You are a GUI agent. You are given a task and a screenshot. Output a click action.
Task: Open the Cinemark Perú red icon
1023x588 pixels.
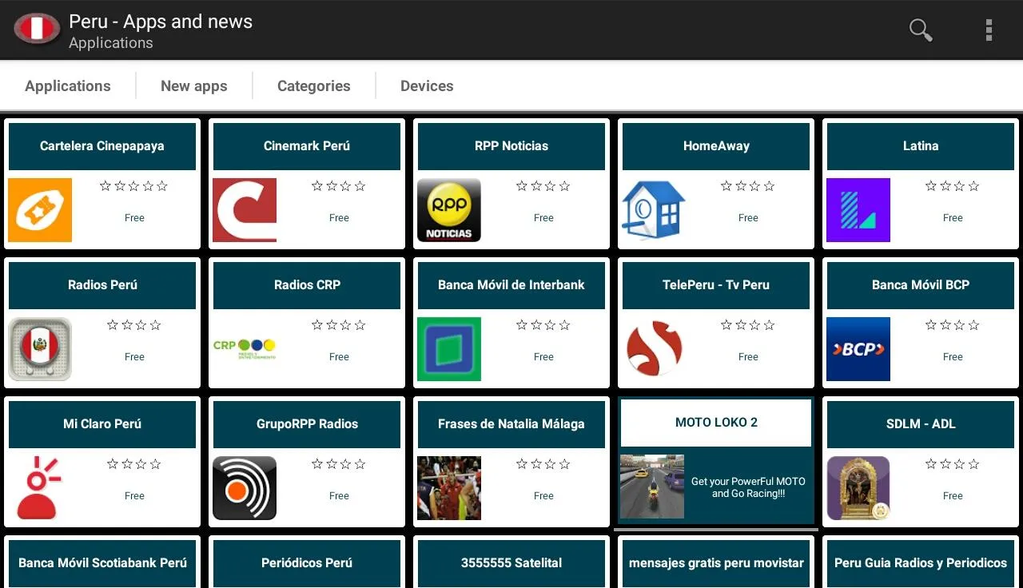pos(245,210)
